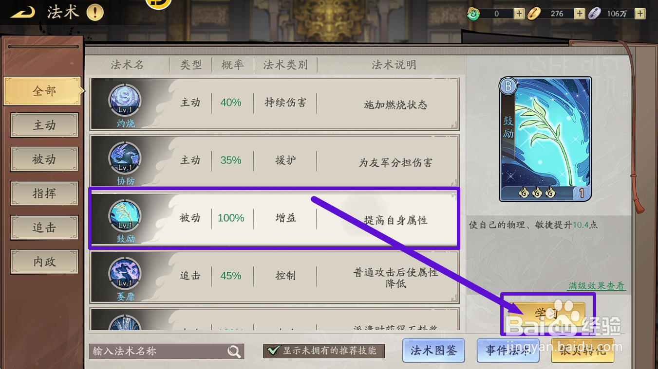The image size is (658, 369).
Task: Add gold ingots with the plus button
Action: 579,14
